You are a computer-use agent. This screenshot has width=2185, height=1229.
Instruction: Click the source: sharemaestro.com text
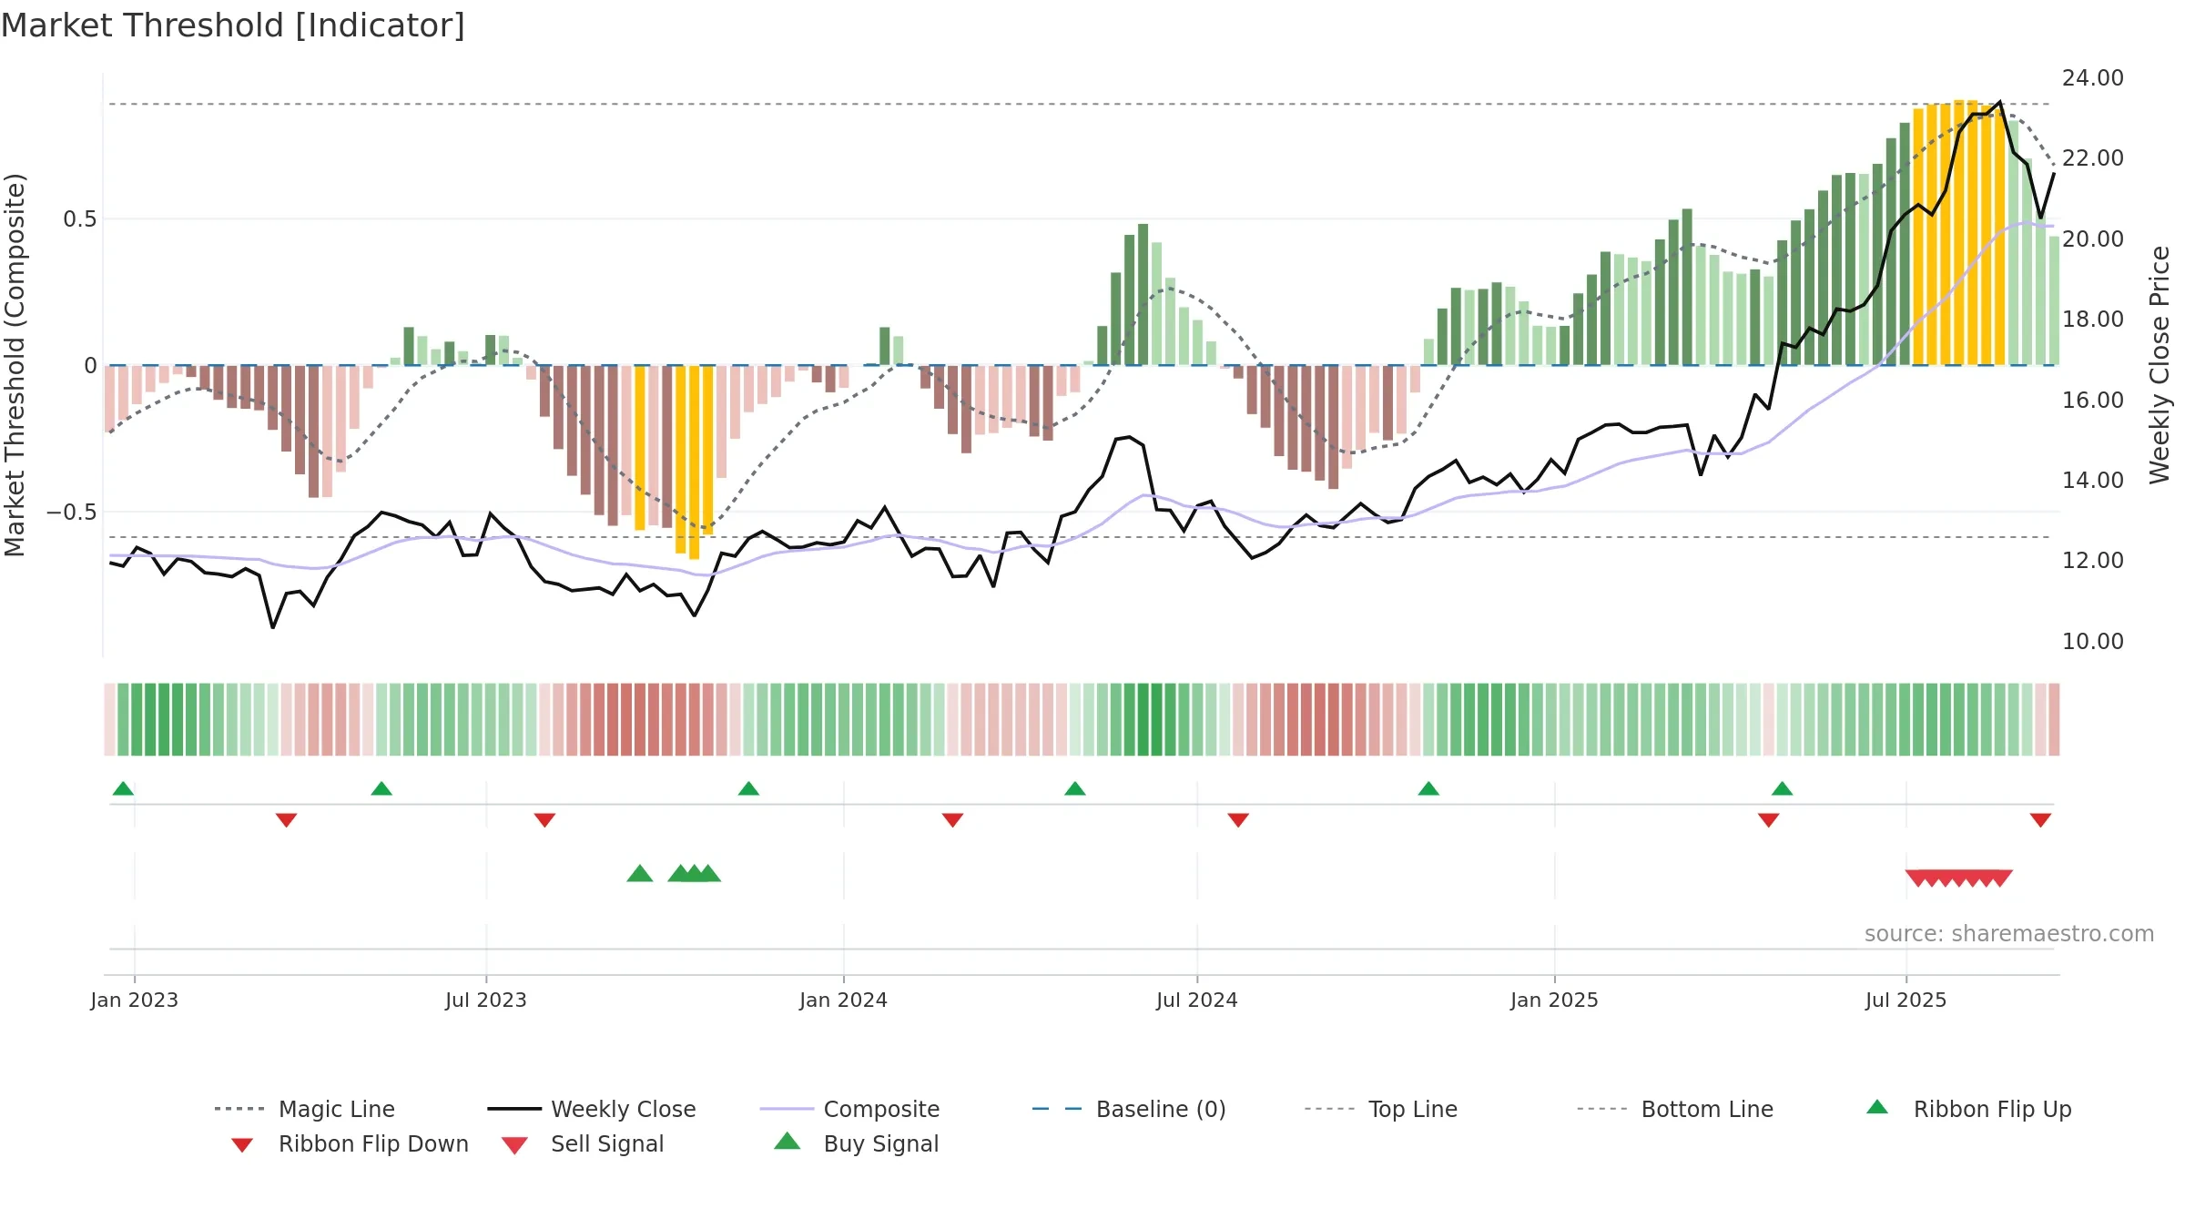click(2009, 934)
